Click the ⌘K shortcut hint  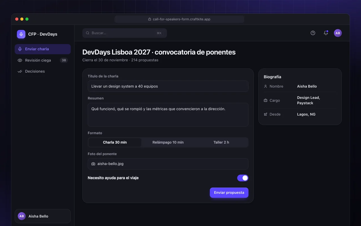159,33
